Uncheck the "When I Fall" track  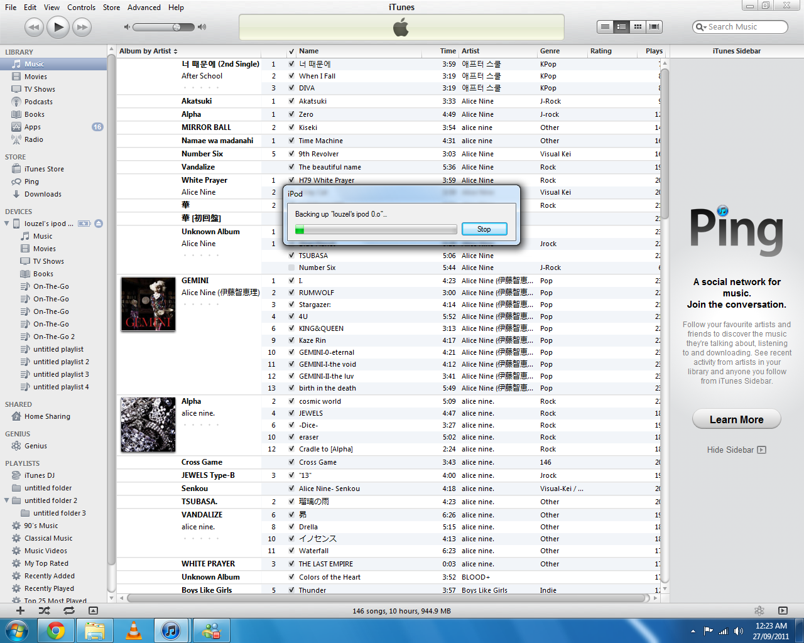291,75
